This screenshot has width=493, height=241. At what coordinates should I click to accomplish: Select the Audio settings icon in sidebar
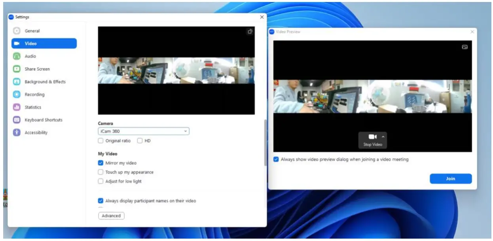click(17, 56)
